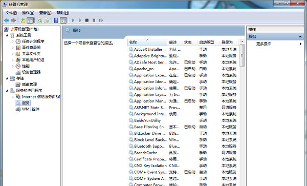Screen dimensions: 307x186
Task: Select the ActiveX Installer service row
Action: [184, 50]
